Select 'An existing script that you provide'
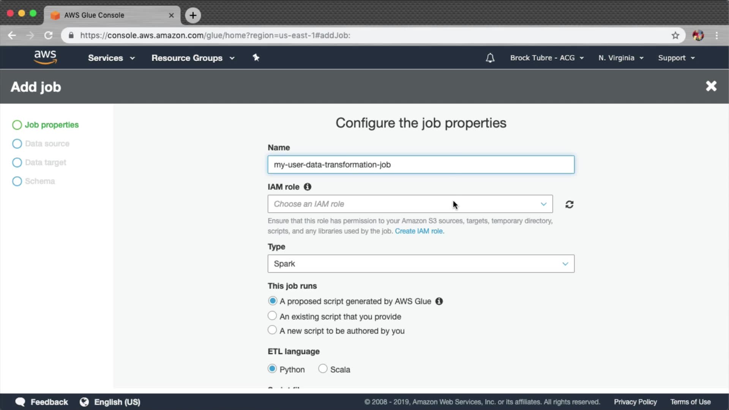Viewport: 729px width, 410px height. pos(272,316)
